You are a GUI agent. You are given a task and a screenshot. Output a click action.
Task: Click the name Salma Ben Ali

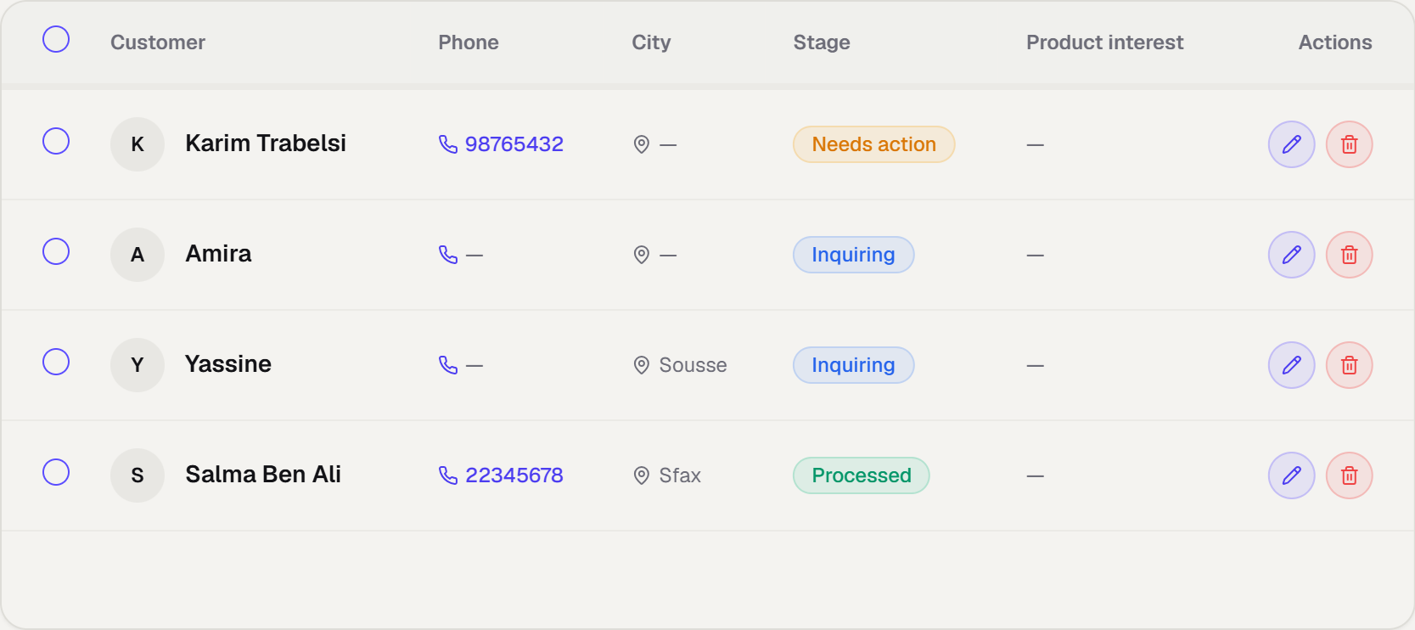pyautogui.click(x=263, y=475)
